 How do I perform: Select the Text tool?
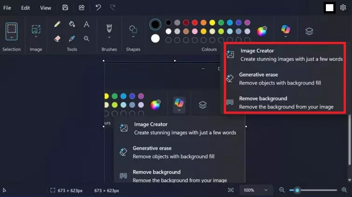(x=86, y=24)
